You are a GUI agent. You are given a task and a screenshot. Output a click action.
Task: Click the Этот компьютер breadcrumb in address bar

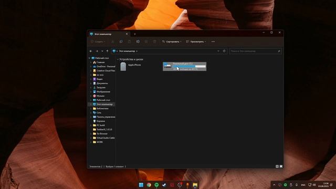click(x=127, y=51)
